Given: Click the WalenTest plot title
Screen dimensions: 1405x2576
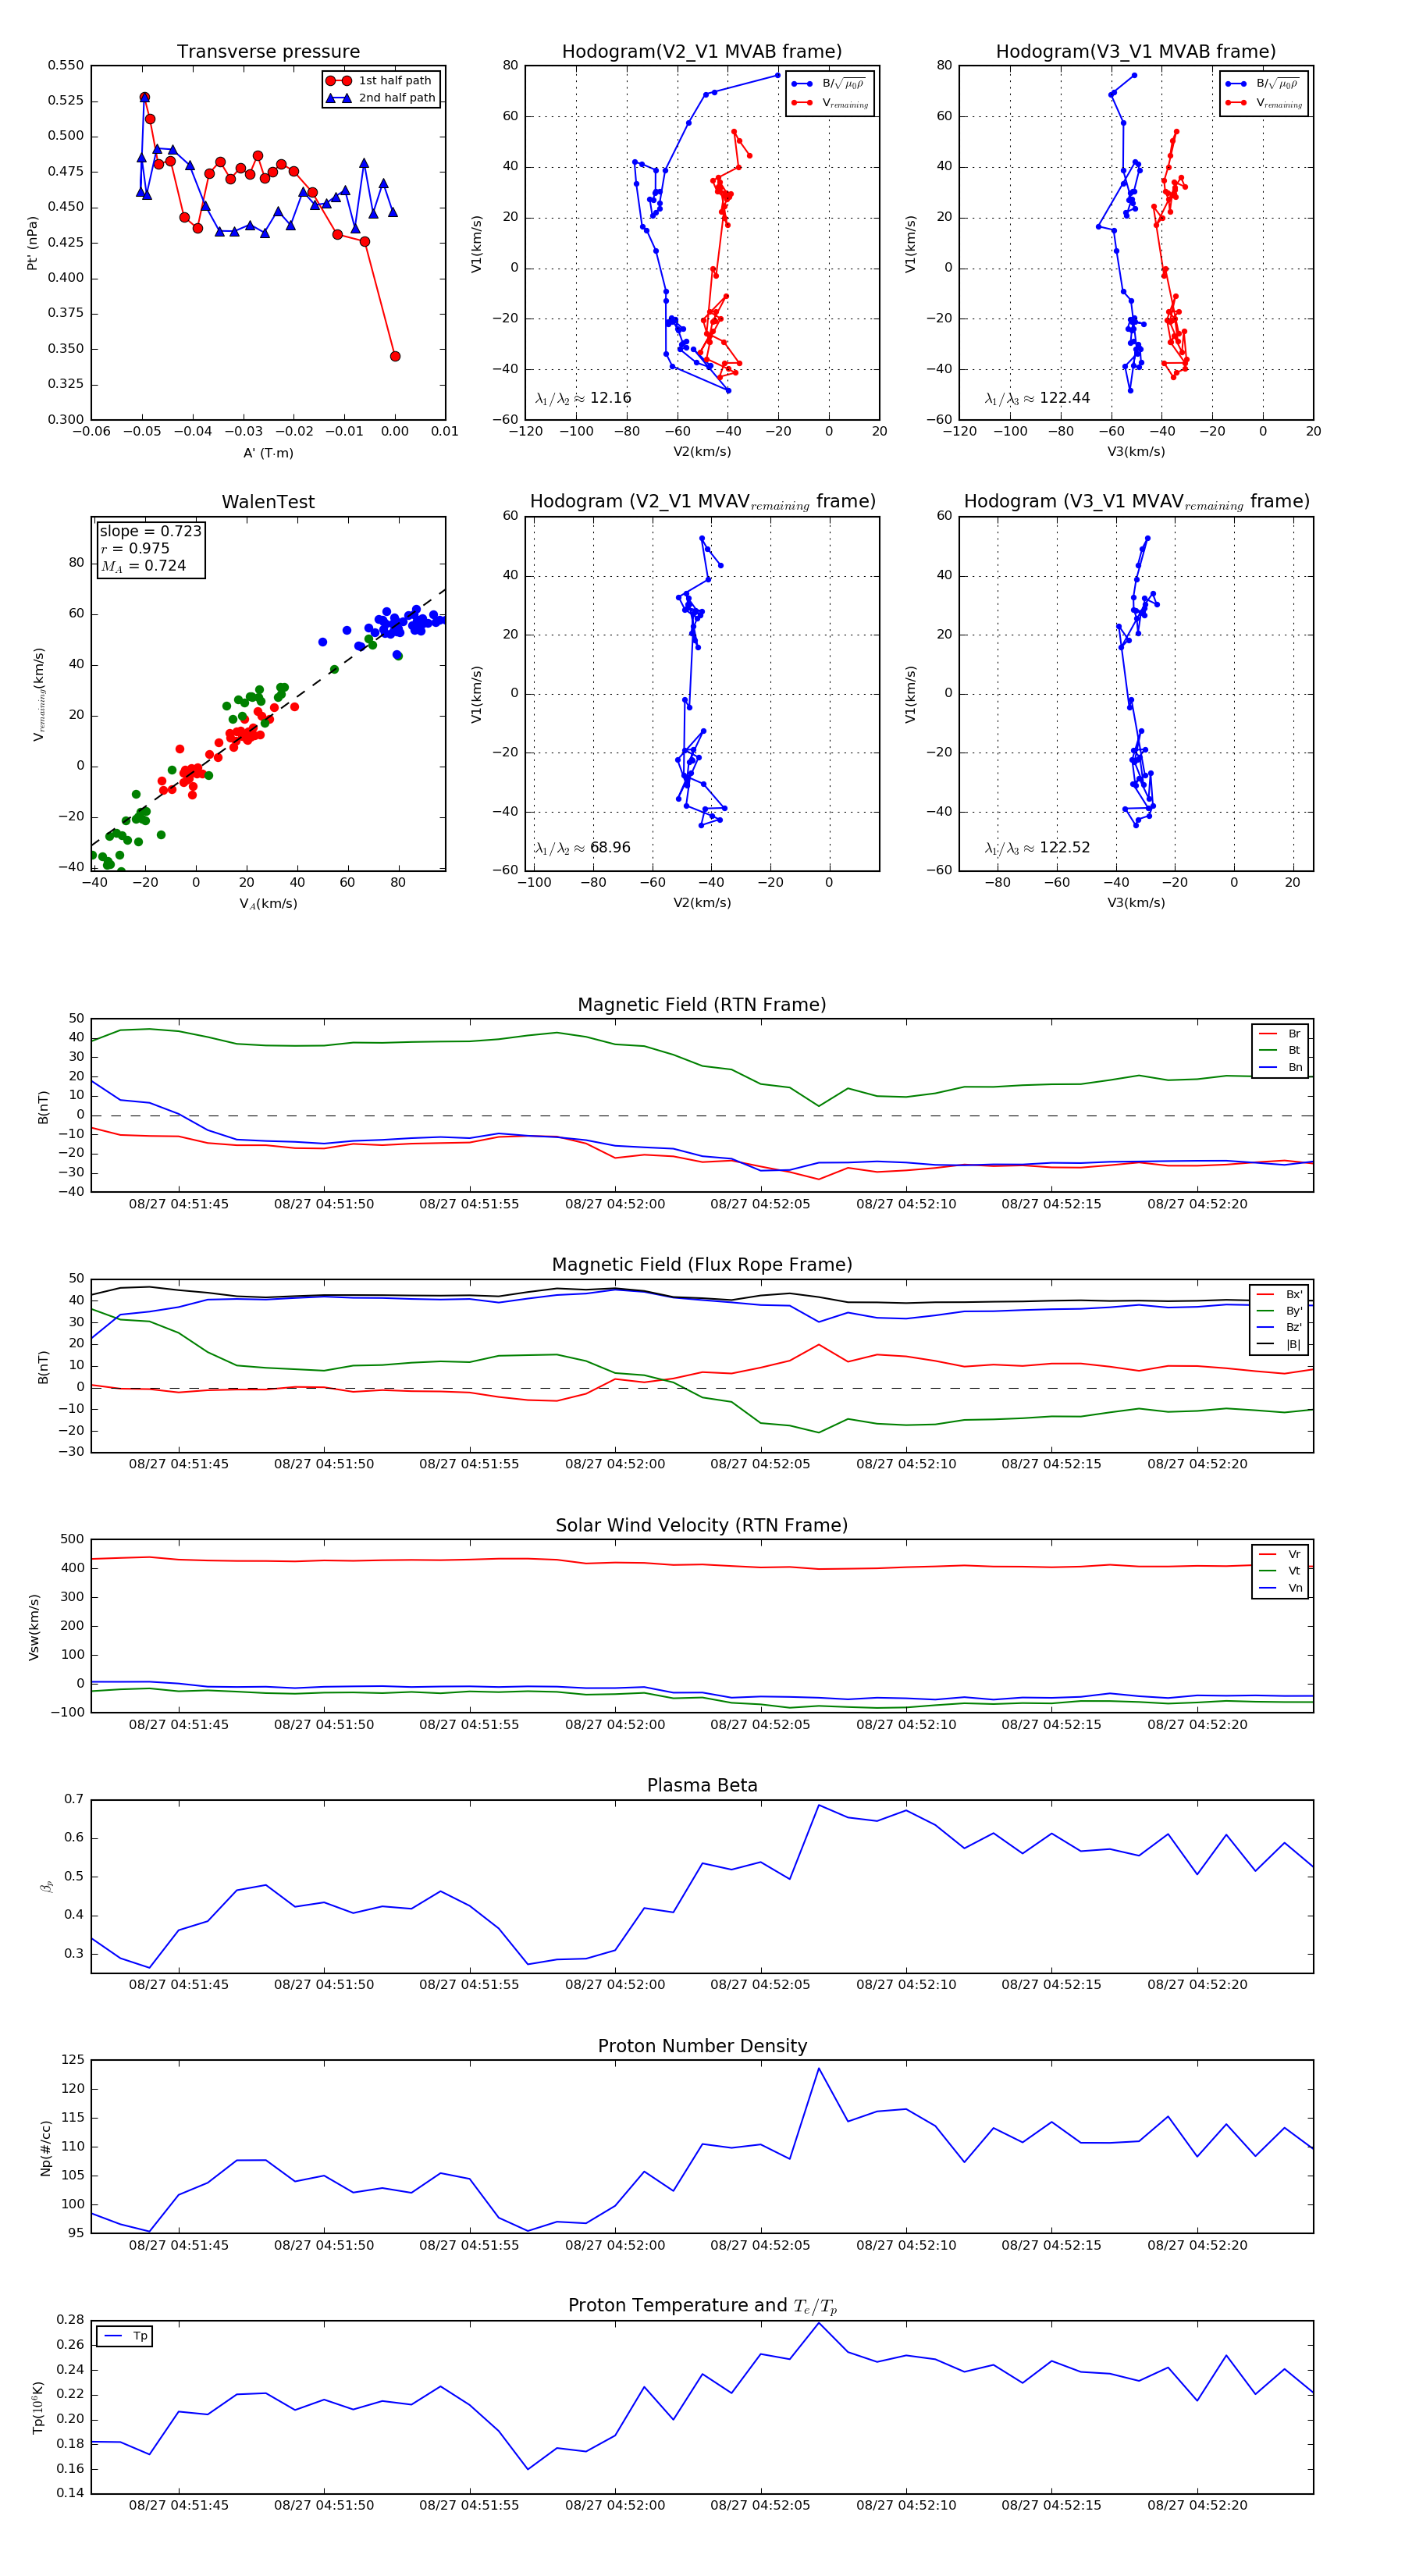Looking at the screenshot, I should coord(268,502).
